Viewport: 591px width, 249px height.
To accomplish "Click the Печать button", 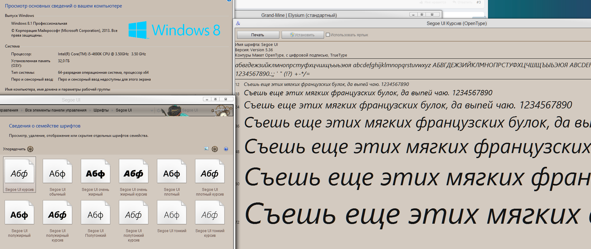I will click(258, 35).
